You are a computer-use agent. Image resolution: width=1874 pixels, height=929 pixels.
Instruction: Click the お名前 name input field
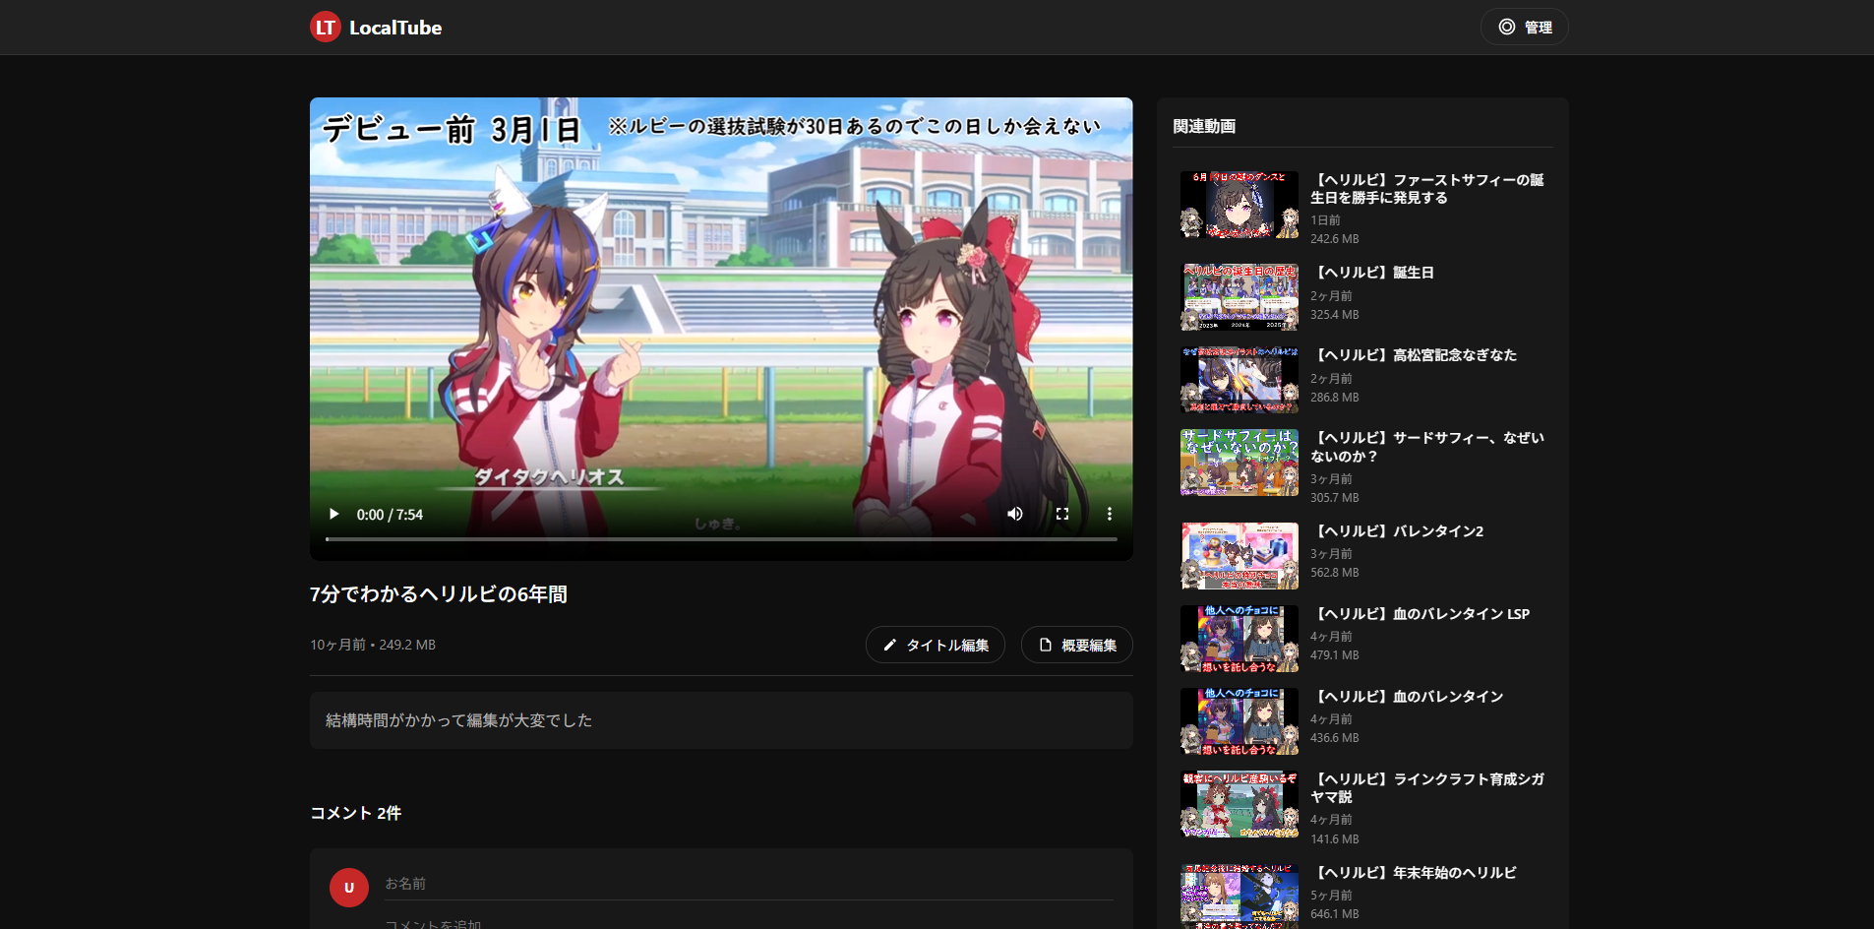click(749, 884)
